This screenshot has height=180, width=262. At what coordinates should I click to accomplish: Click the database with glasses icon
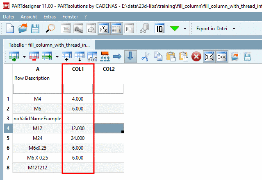pyautogui.click(x=144, y=29)
